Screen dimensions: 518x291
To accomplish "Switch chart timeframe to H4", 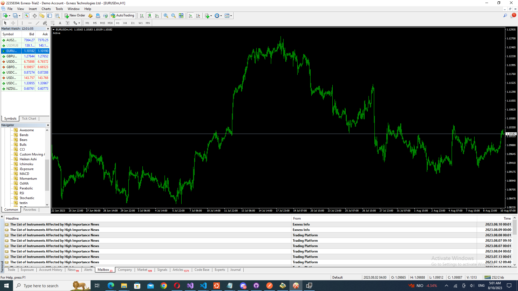I will [x=125, y=23].
